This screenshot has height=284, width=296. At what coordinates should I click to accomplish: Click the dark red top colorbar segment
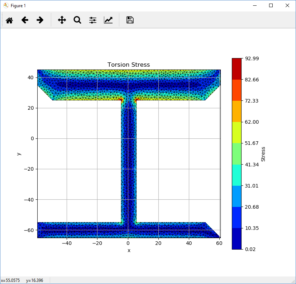point(237,68)
